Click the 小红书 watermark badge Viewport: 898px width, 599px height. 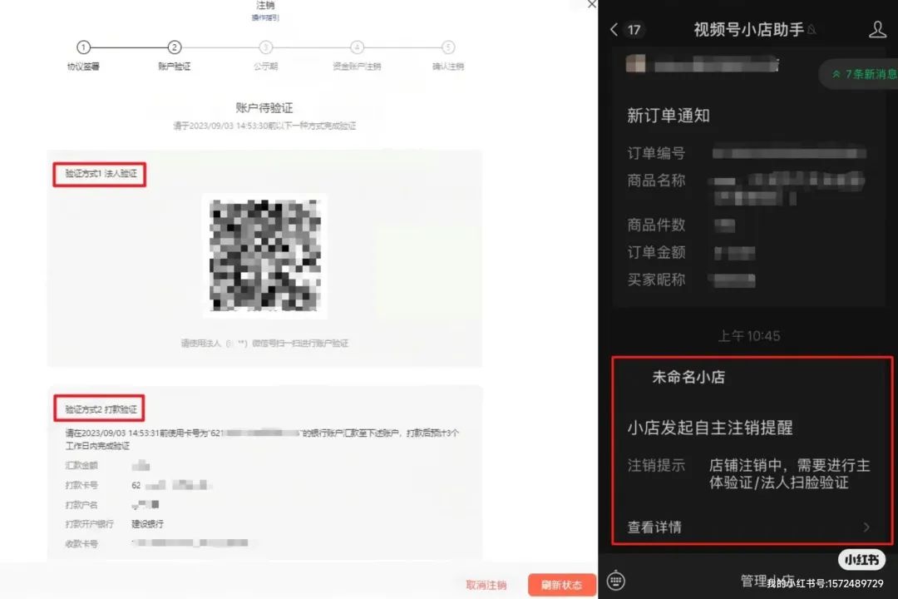pyautogui.click(x=861, y=559)
